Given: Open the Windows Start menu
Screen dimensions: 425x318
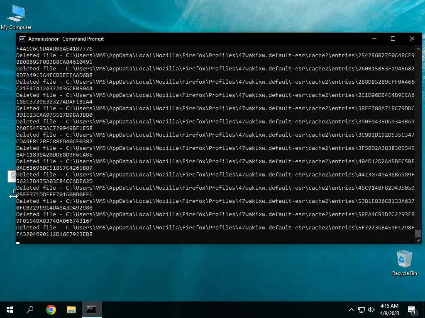Looking at the screenshot, I should point(10,310).
